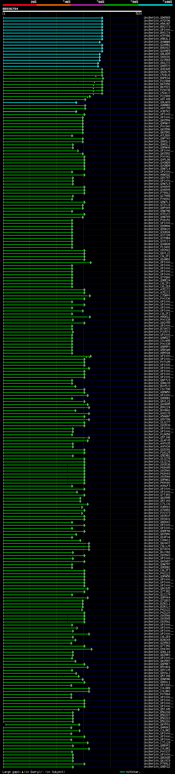The height and width of the screenshot is (774, 175).
Task: Click the green ~80% identity legend bar
Action: 121,5
